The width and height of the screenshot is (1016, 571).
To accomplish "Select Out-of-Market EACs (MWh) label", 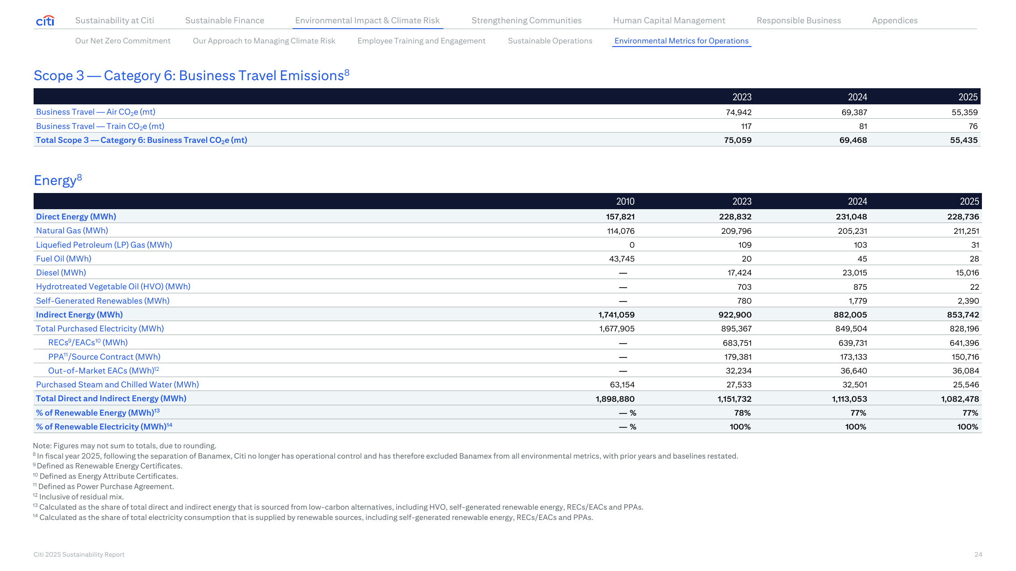I will coord(104,370).
